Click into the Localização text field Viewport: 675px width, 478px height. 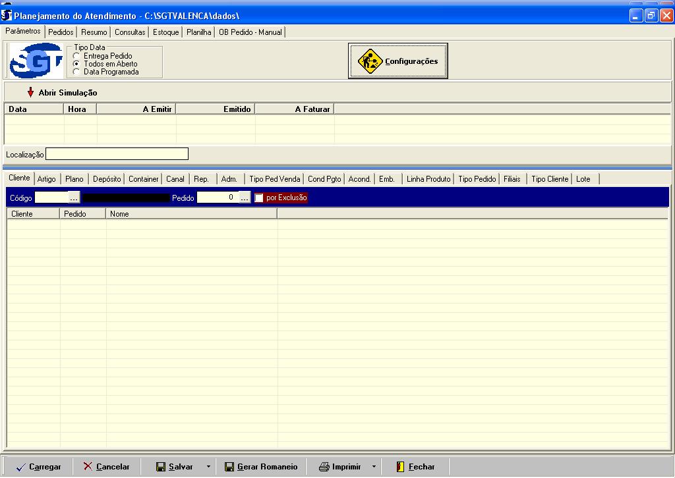click(117, 154)
